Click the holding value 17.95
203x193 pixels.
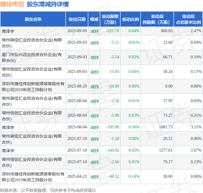click(x=168, y=101)
